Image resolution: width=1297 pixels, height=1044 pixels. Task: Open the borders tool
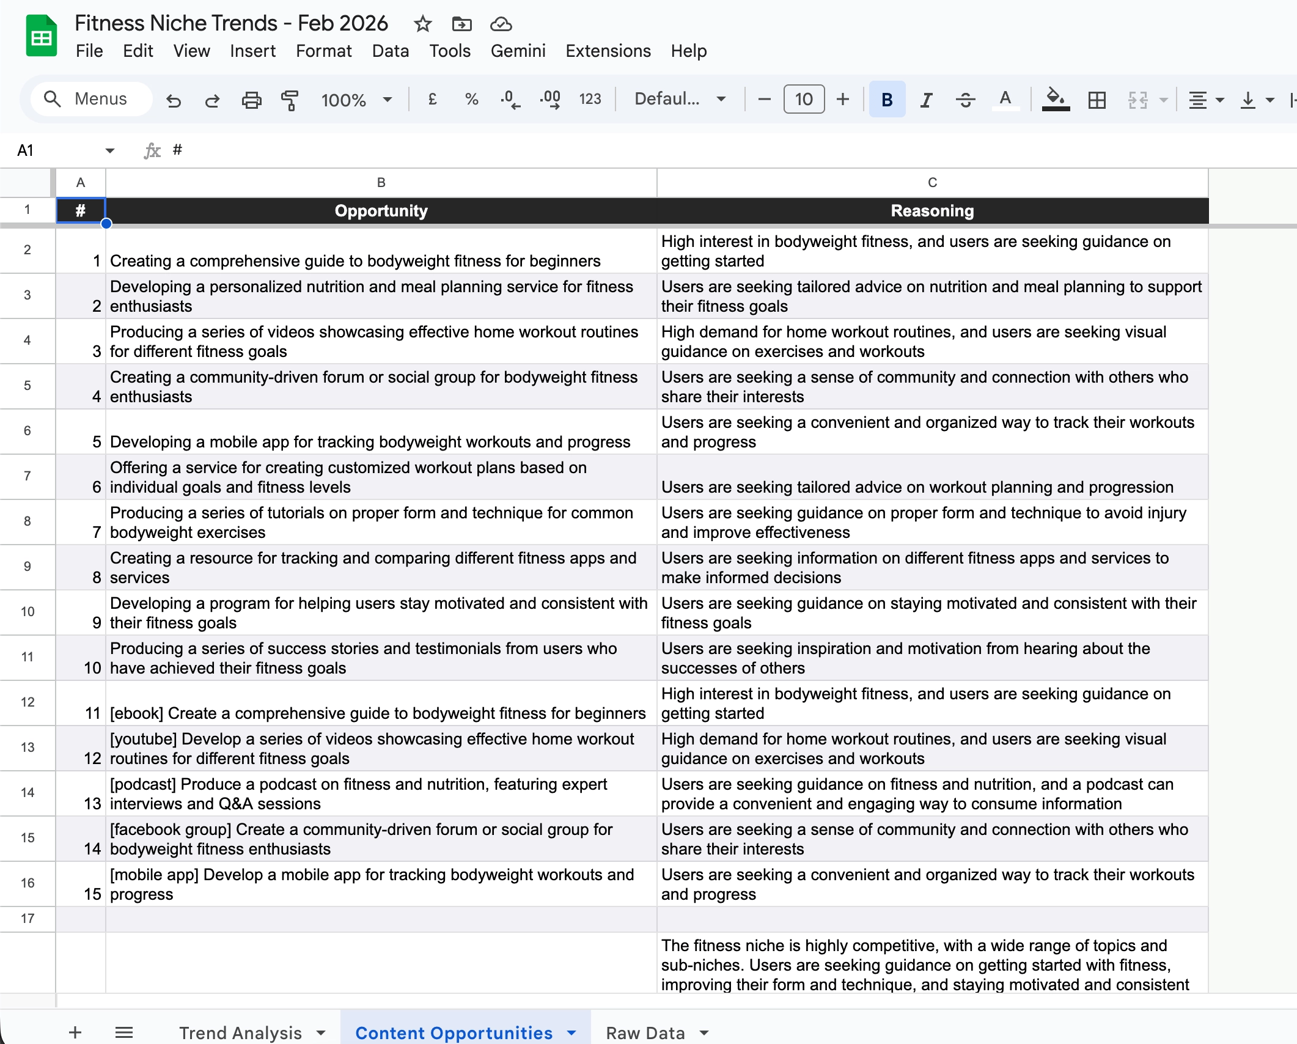pos(1097,100)
